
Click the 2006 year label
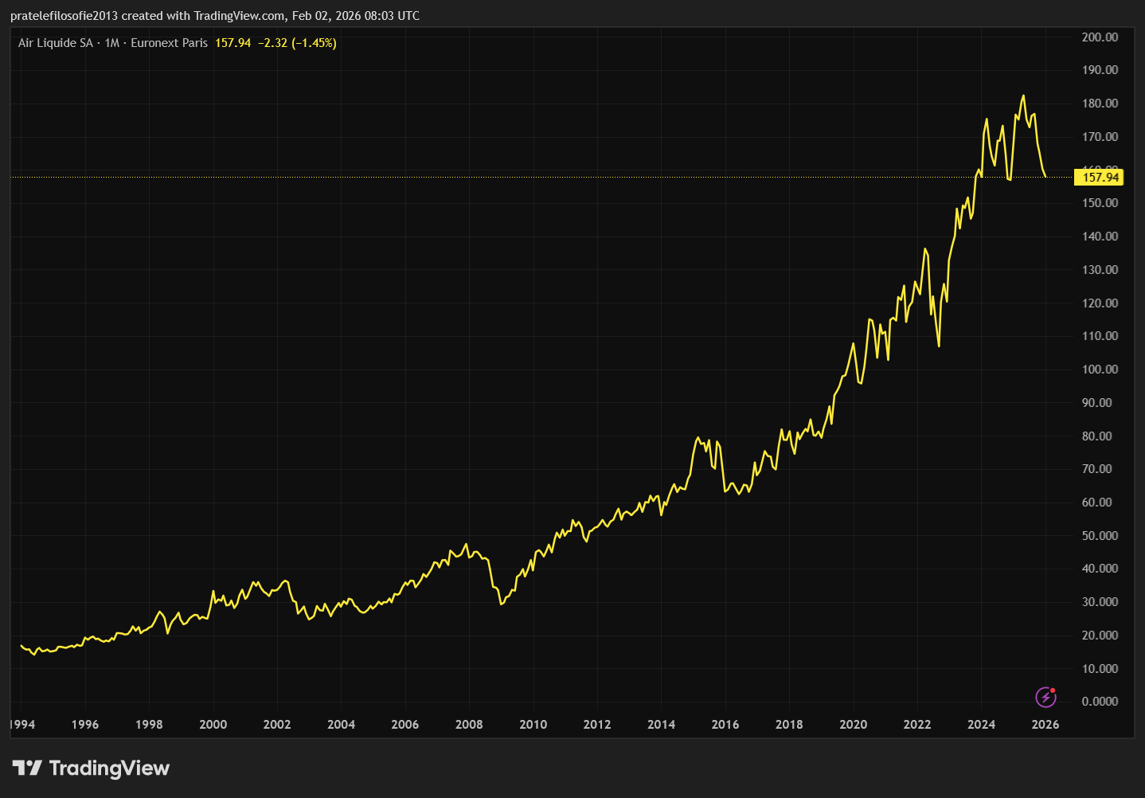[405, 725]
